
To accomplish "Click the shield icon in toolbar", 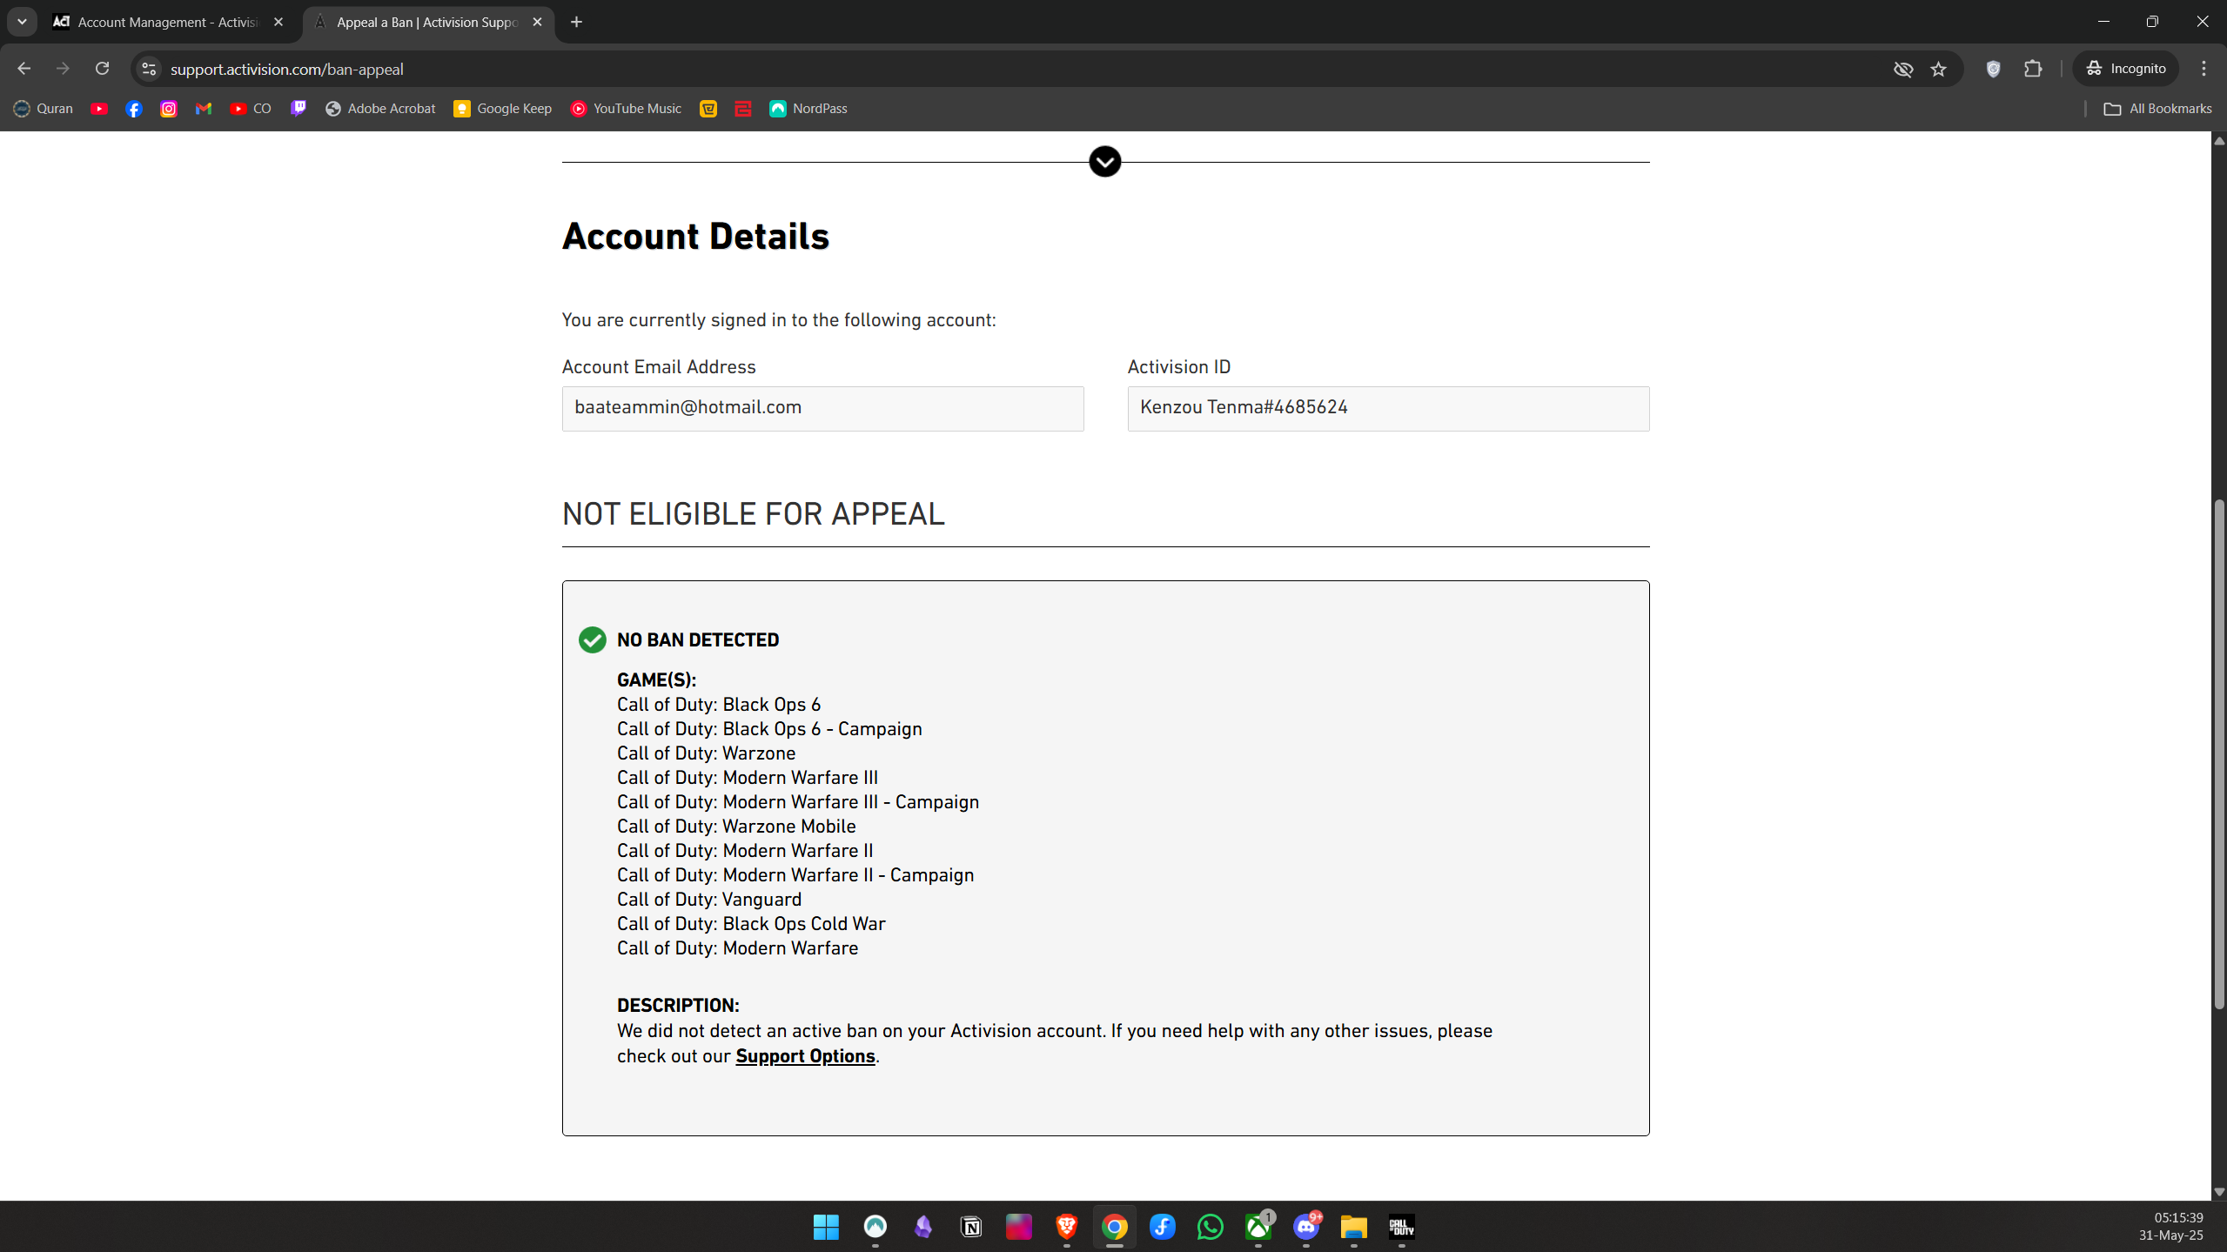I will [1993, 69].
